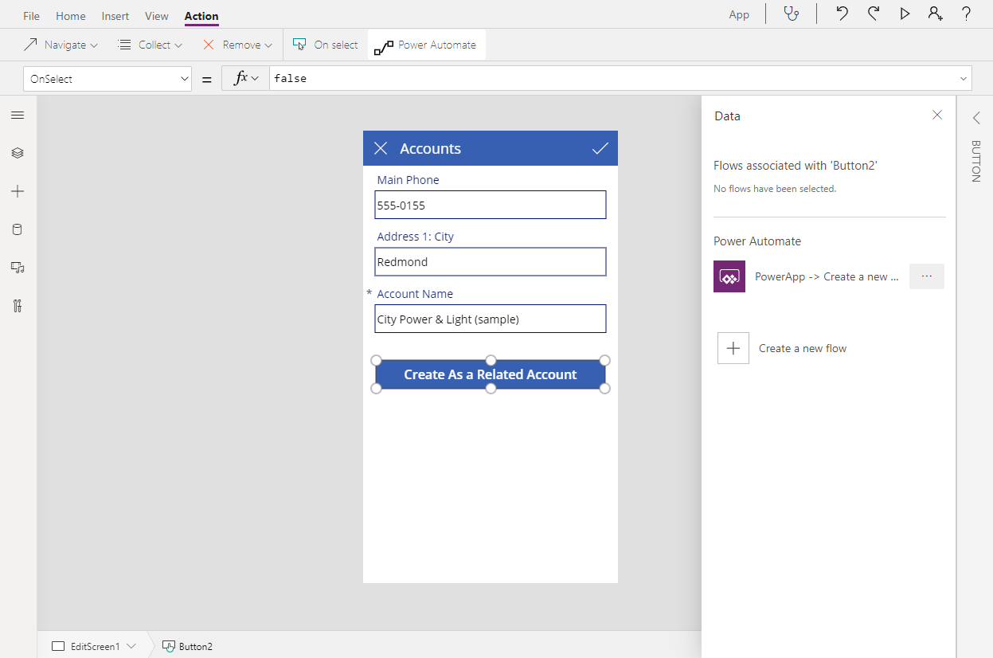
Task: Open the Navigate dropdown
Action: pos(61,45)
